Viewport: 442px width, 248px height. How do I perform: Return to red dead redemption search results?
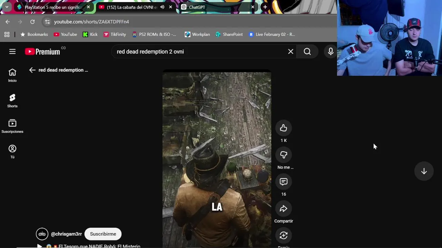click(32, 70)
